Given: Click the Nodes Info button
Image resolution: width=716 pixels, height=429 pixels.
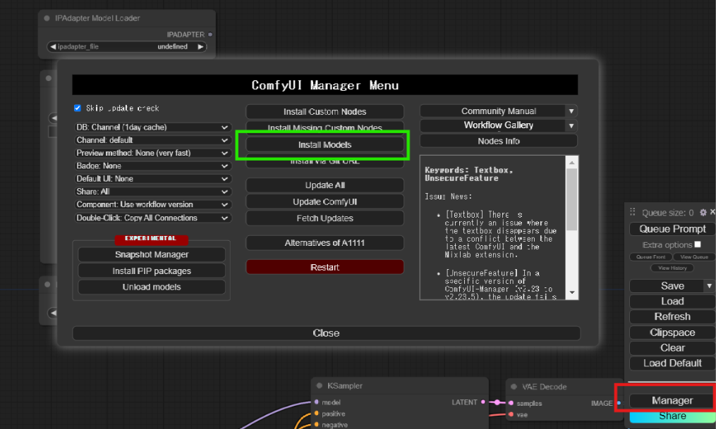Looking at the screenshot, I should click(x=499, y=141).
